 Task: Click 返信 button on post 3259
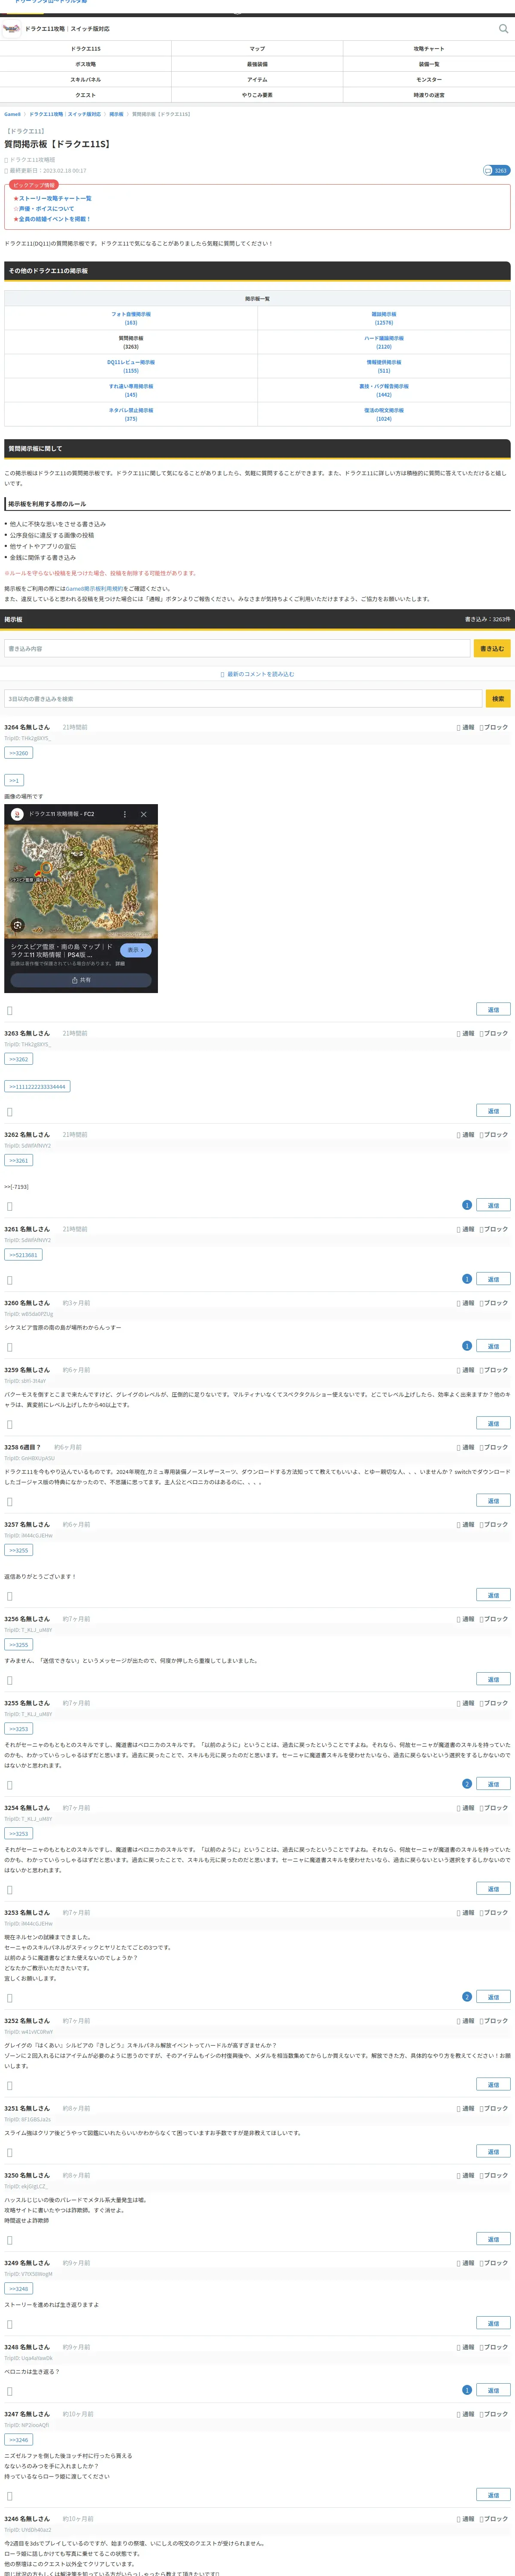493,1423
